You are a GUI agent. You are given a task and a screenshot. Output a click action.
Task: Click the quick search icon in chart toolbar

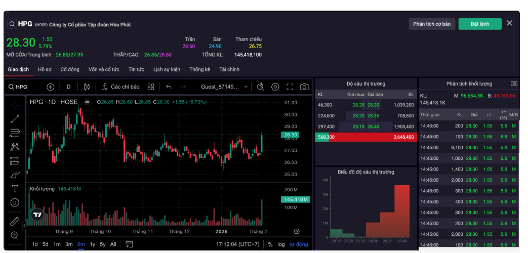pos(260,87)
